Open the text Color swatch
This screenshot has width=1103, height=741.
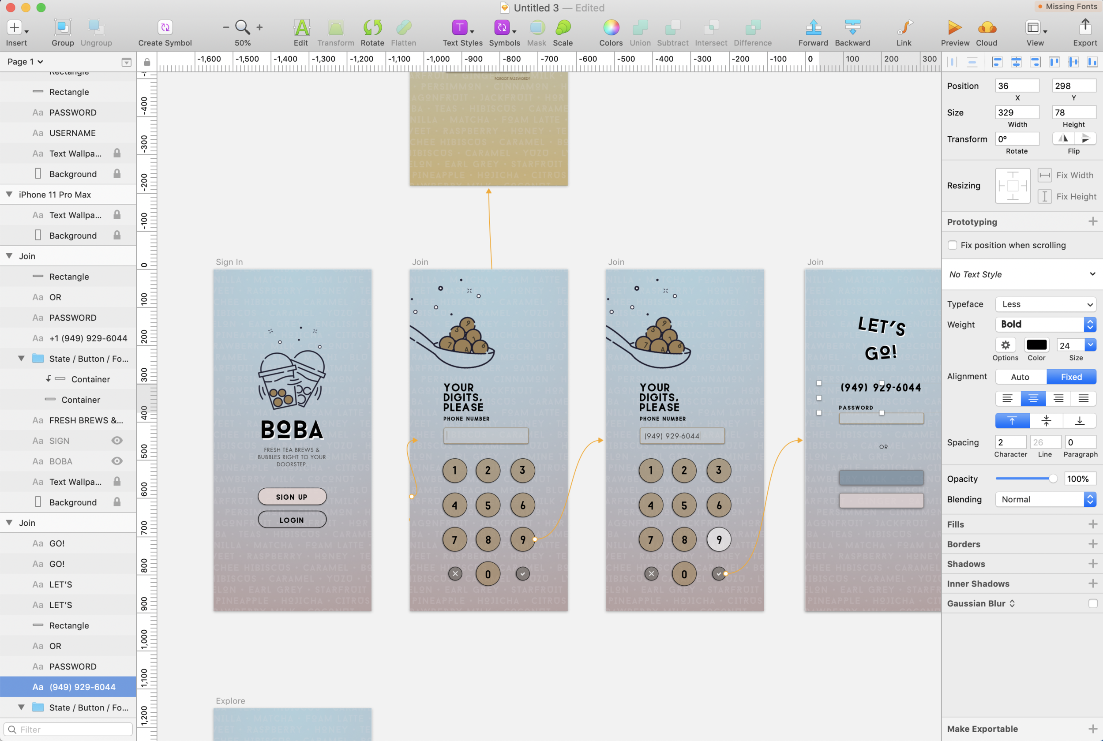1036,345
